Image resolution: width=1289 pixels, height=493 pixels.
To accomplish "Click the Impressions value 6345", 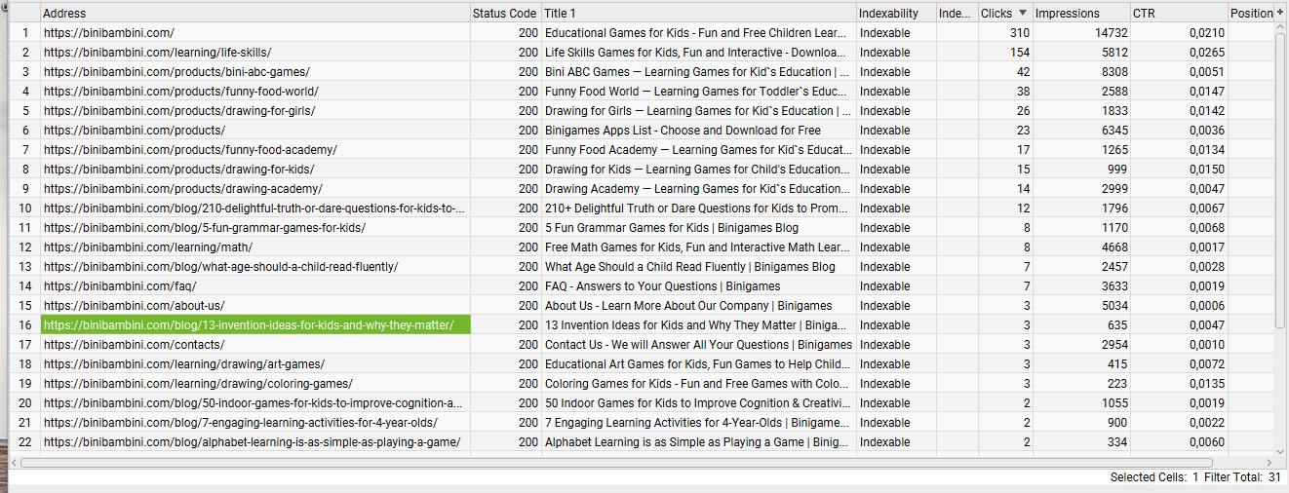I will pyautogui.click(x=1114, y=131).
